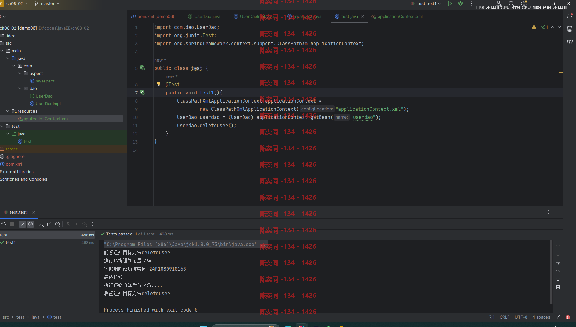Switch to pom.xml (demo06) tab
Screen dimensions: 576x327
pyautogui.click(x=153, y=16)
